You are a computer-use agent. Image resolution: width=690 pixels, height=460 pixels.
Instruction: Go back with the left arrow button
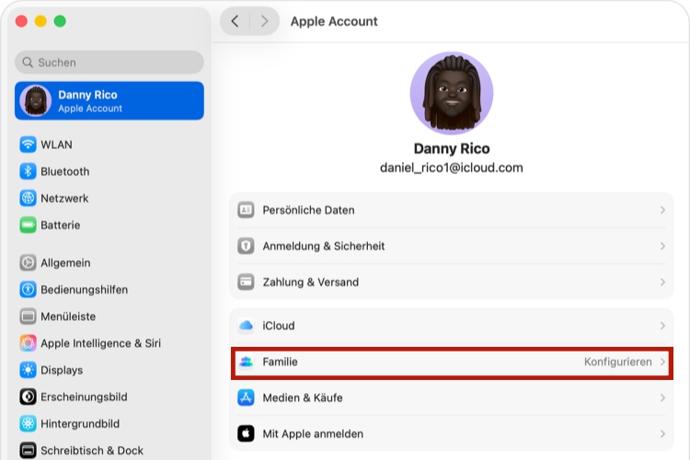click(x=235, y=21)
